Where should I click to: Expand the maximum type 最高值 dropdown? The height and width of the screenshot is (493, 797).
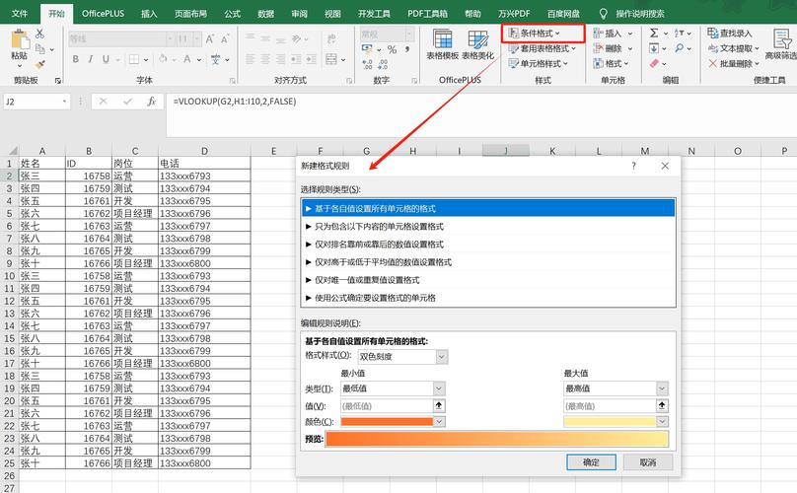(662, 388)
